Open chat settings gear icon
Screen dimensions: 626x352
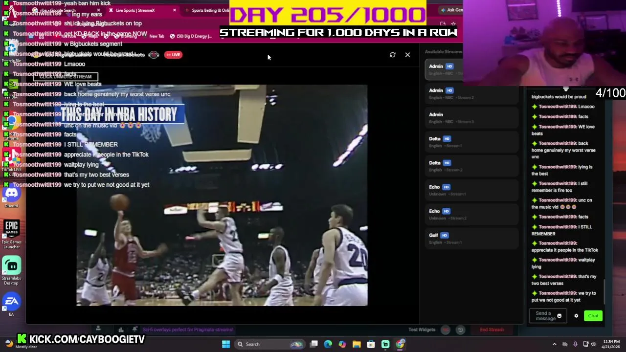point(576,316)
